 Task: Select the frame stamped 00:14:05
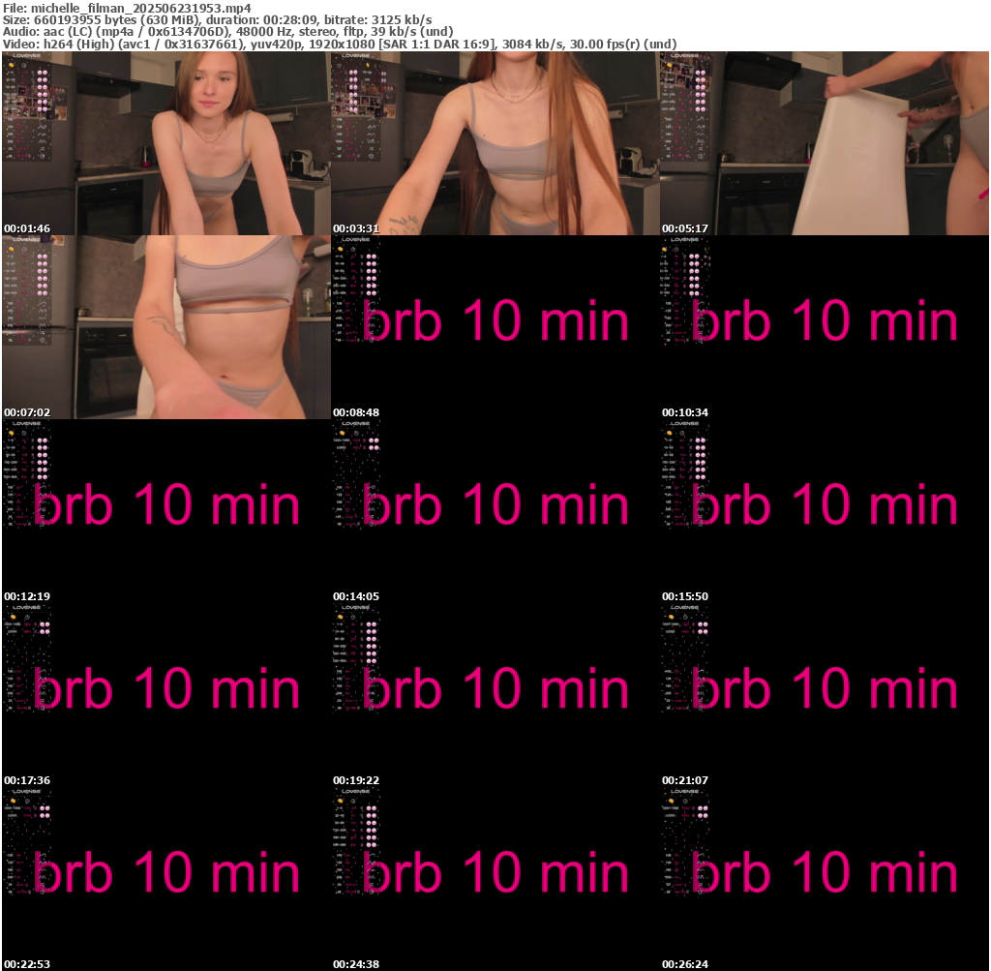pyautogui.click(x=495, y=511)
